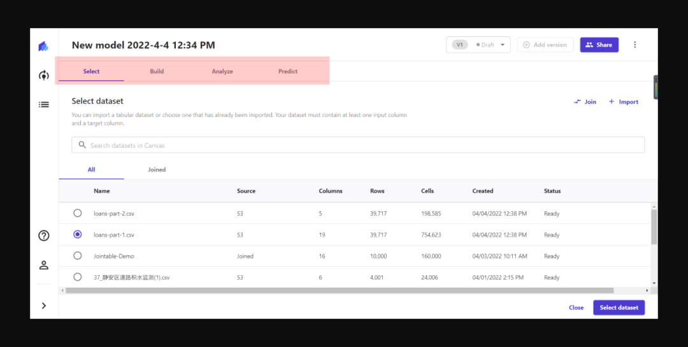The width and height of the screenshot is (688, 347).
Task: Select the loans-part-1.csv radio button
Action: point(78,235)
